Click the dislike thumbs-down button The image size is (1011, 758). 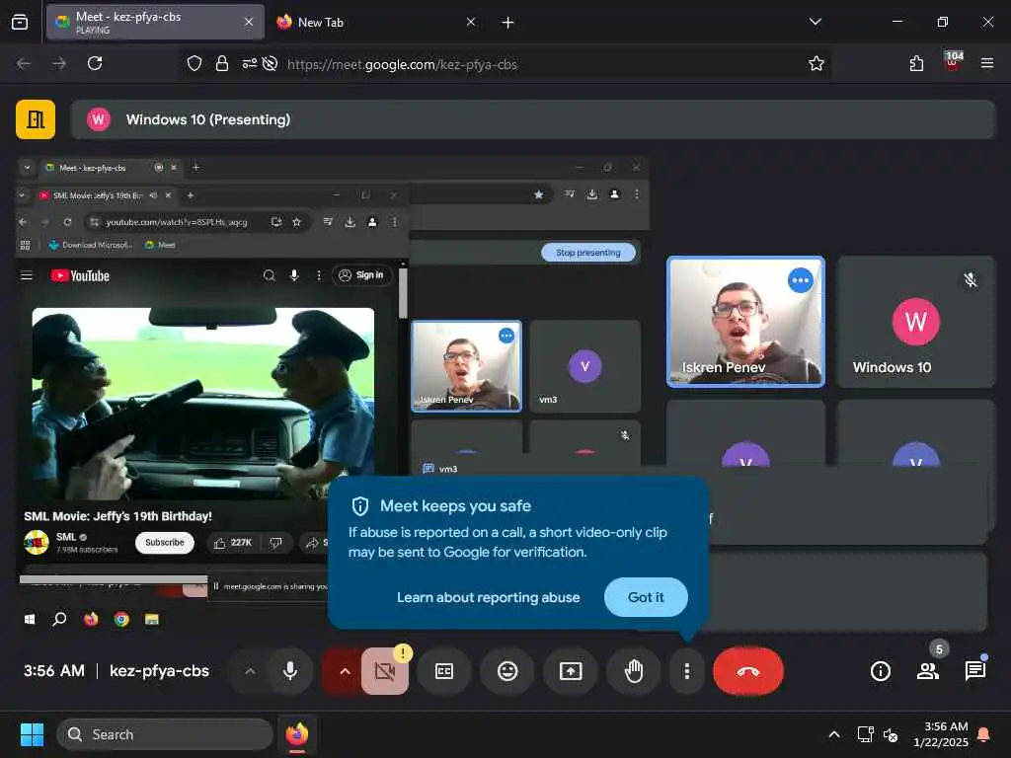(276, 543)
